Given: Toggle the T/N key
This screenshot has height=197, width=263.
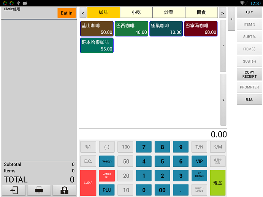Looking at the screenshot, I should pyautogui.click(x=199, y=147).
